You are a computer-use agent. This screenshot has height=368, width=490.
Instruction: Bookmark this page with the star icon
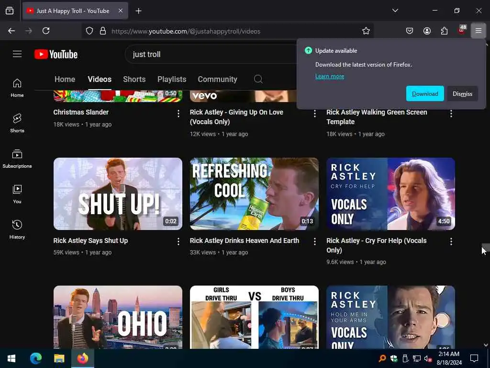pyautogui.click(x=366, y=31)
